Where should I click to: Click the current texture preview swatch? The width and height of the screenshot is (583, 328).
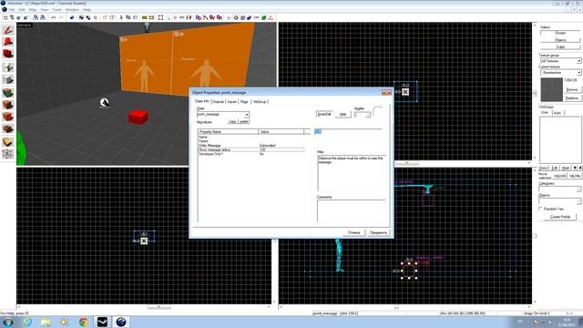(x=551, y=89)
